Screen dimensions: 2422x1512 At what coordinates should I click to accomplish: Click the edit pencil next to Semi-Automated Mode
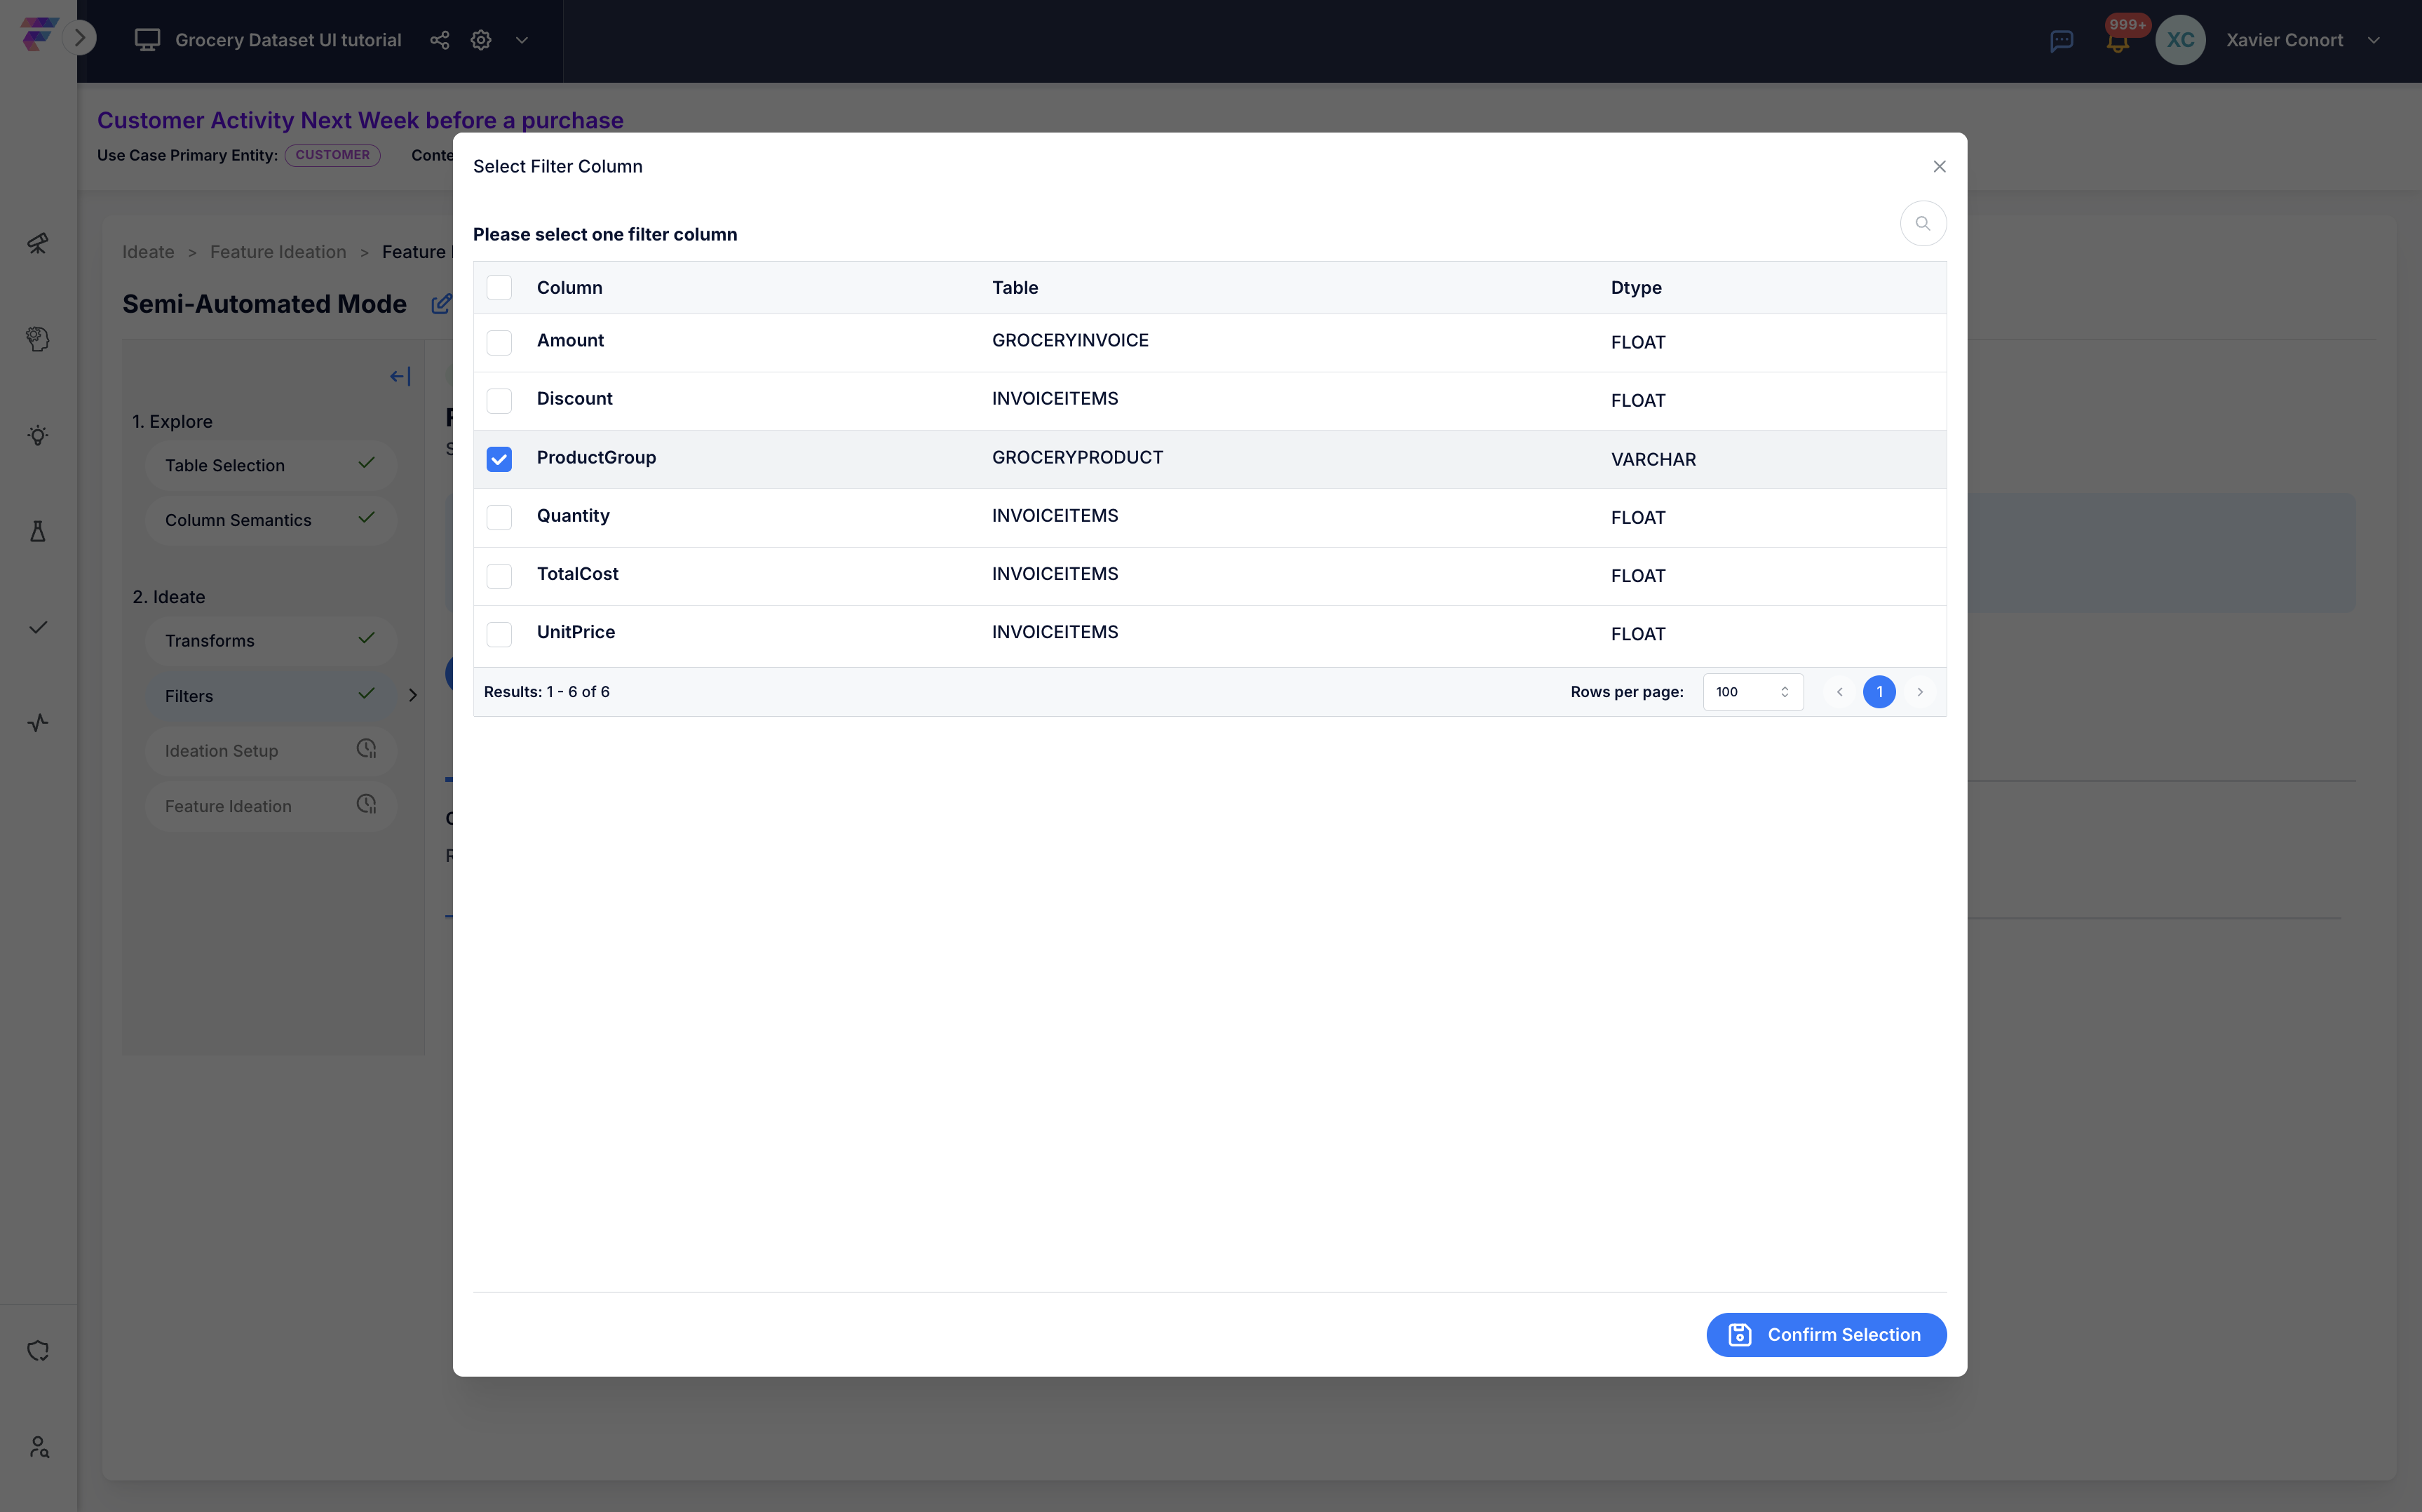coord(441,303)
